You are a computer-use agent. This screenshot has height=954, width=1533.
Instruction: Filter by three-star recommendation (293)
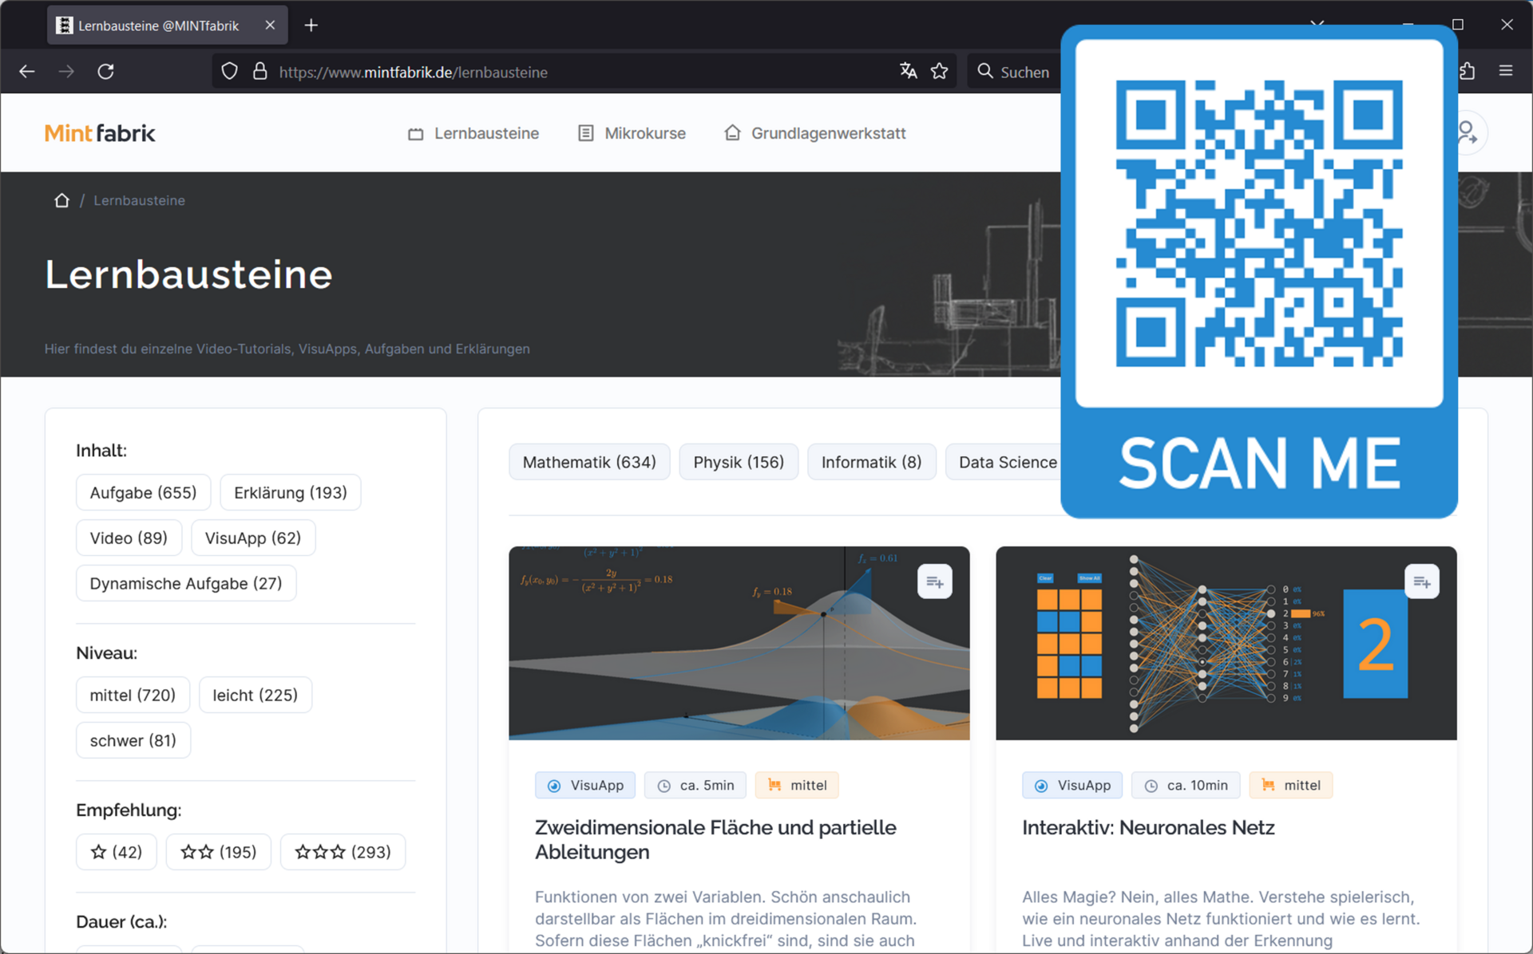(343, 853)
